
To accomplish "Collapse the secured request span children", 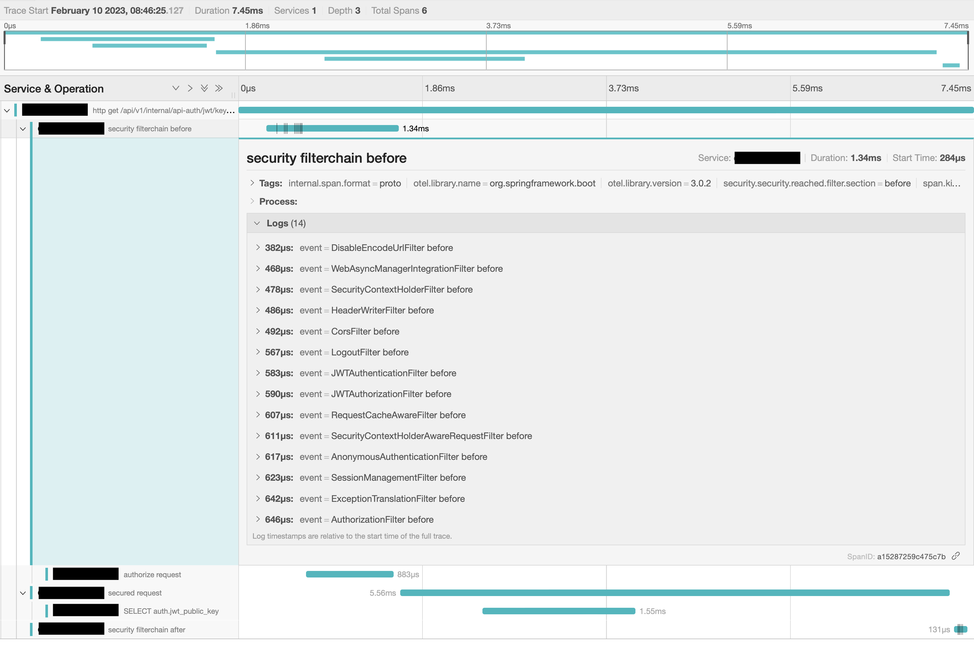I will (23, 593).
